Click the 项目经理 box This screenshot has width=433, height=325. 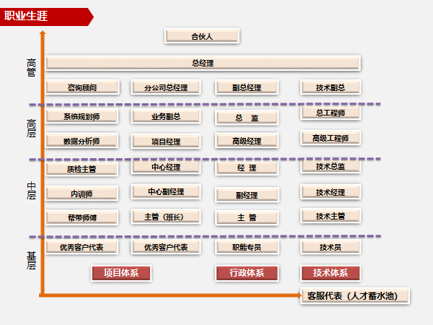[166, 142]
